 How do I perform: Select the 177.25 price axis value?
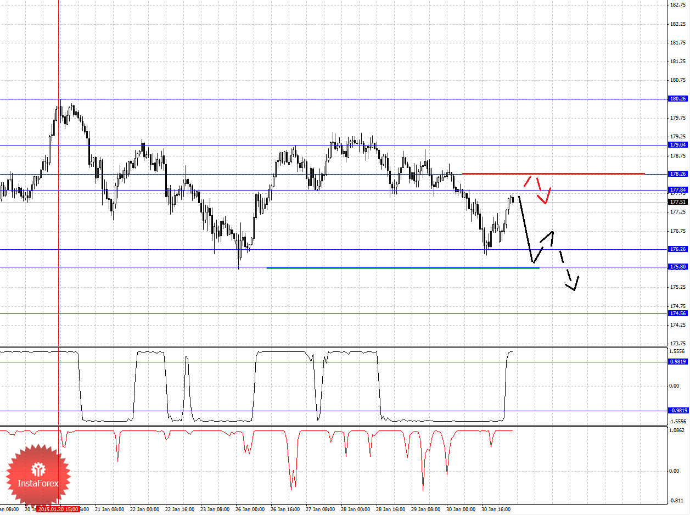click(679, 212)
